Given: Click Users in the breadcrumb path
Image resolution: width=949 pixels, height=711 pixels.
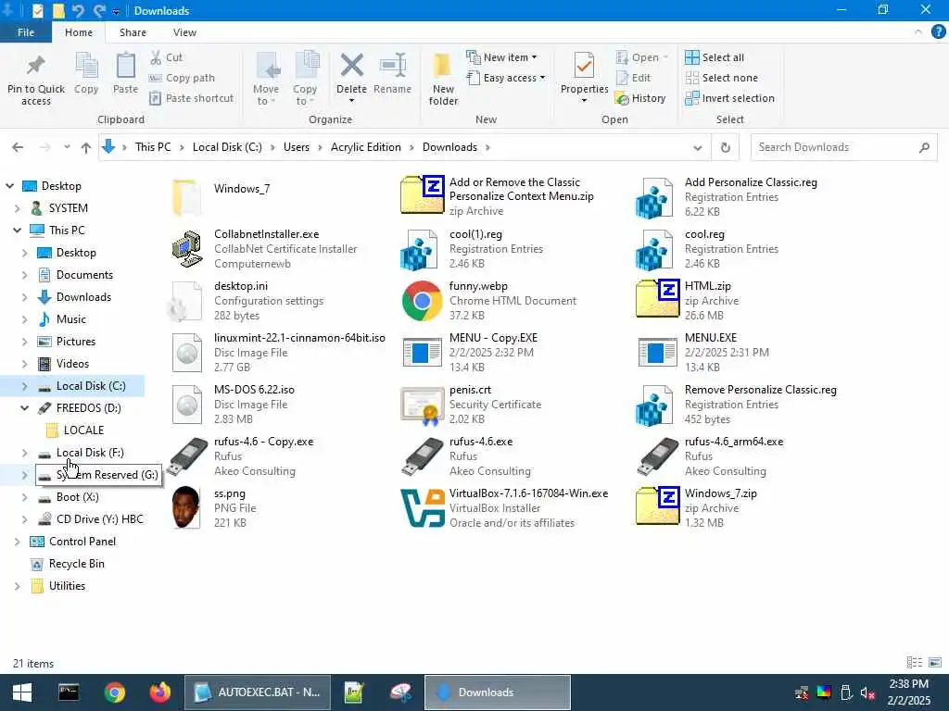Looking at the screenshot, I should pyautogui.click(x=296, y=147).
